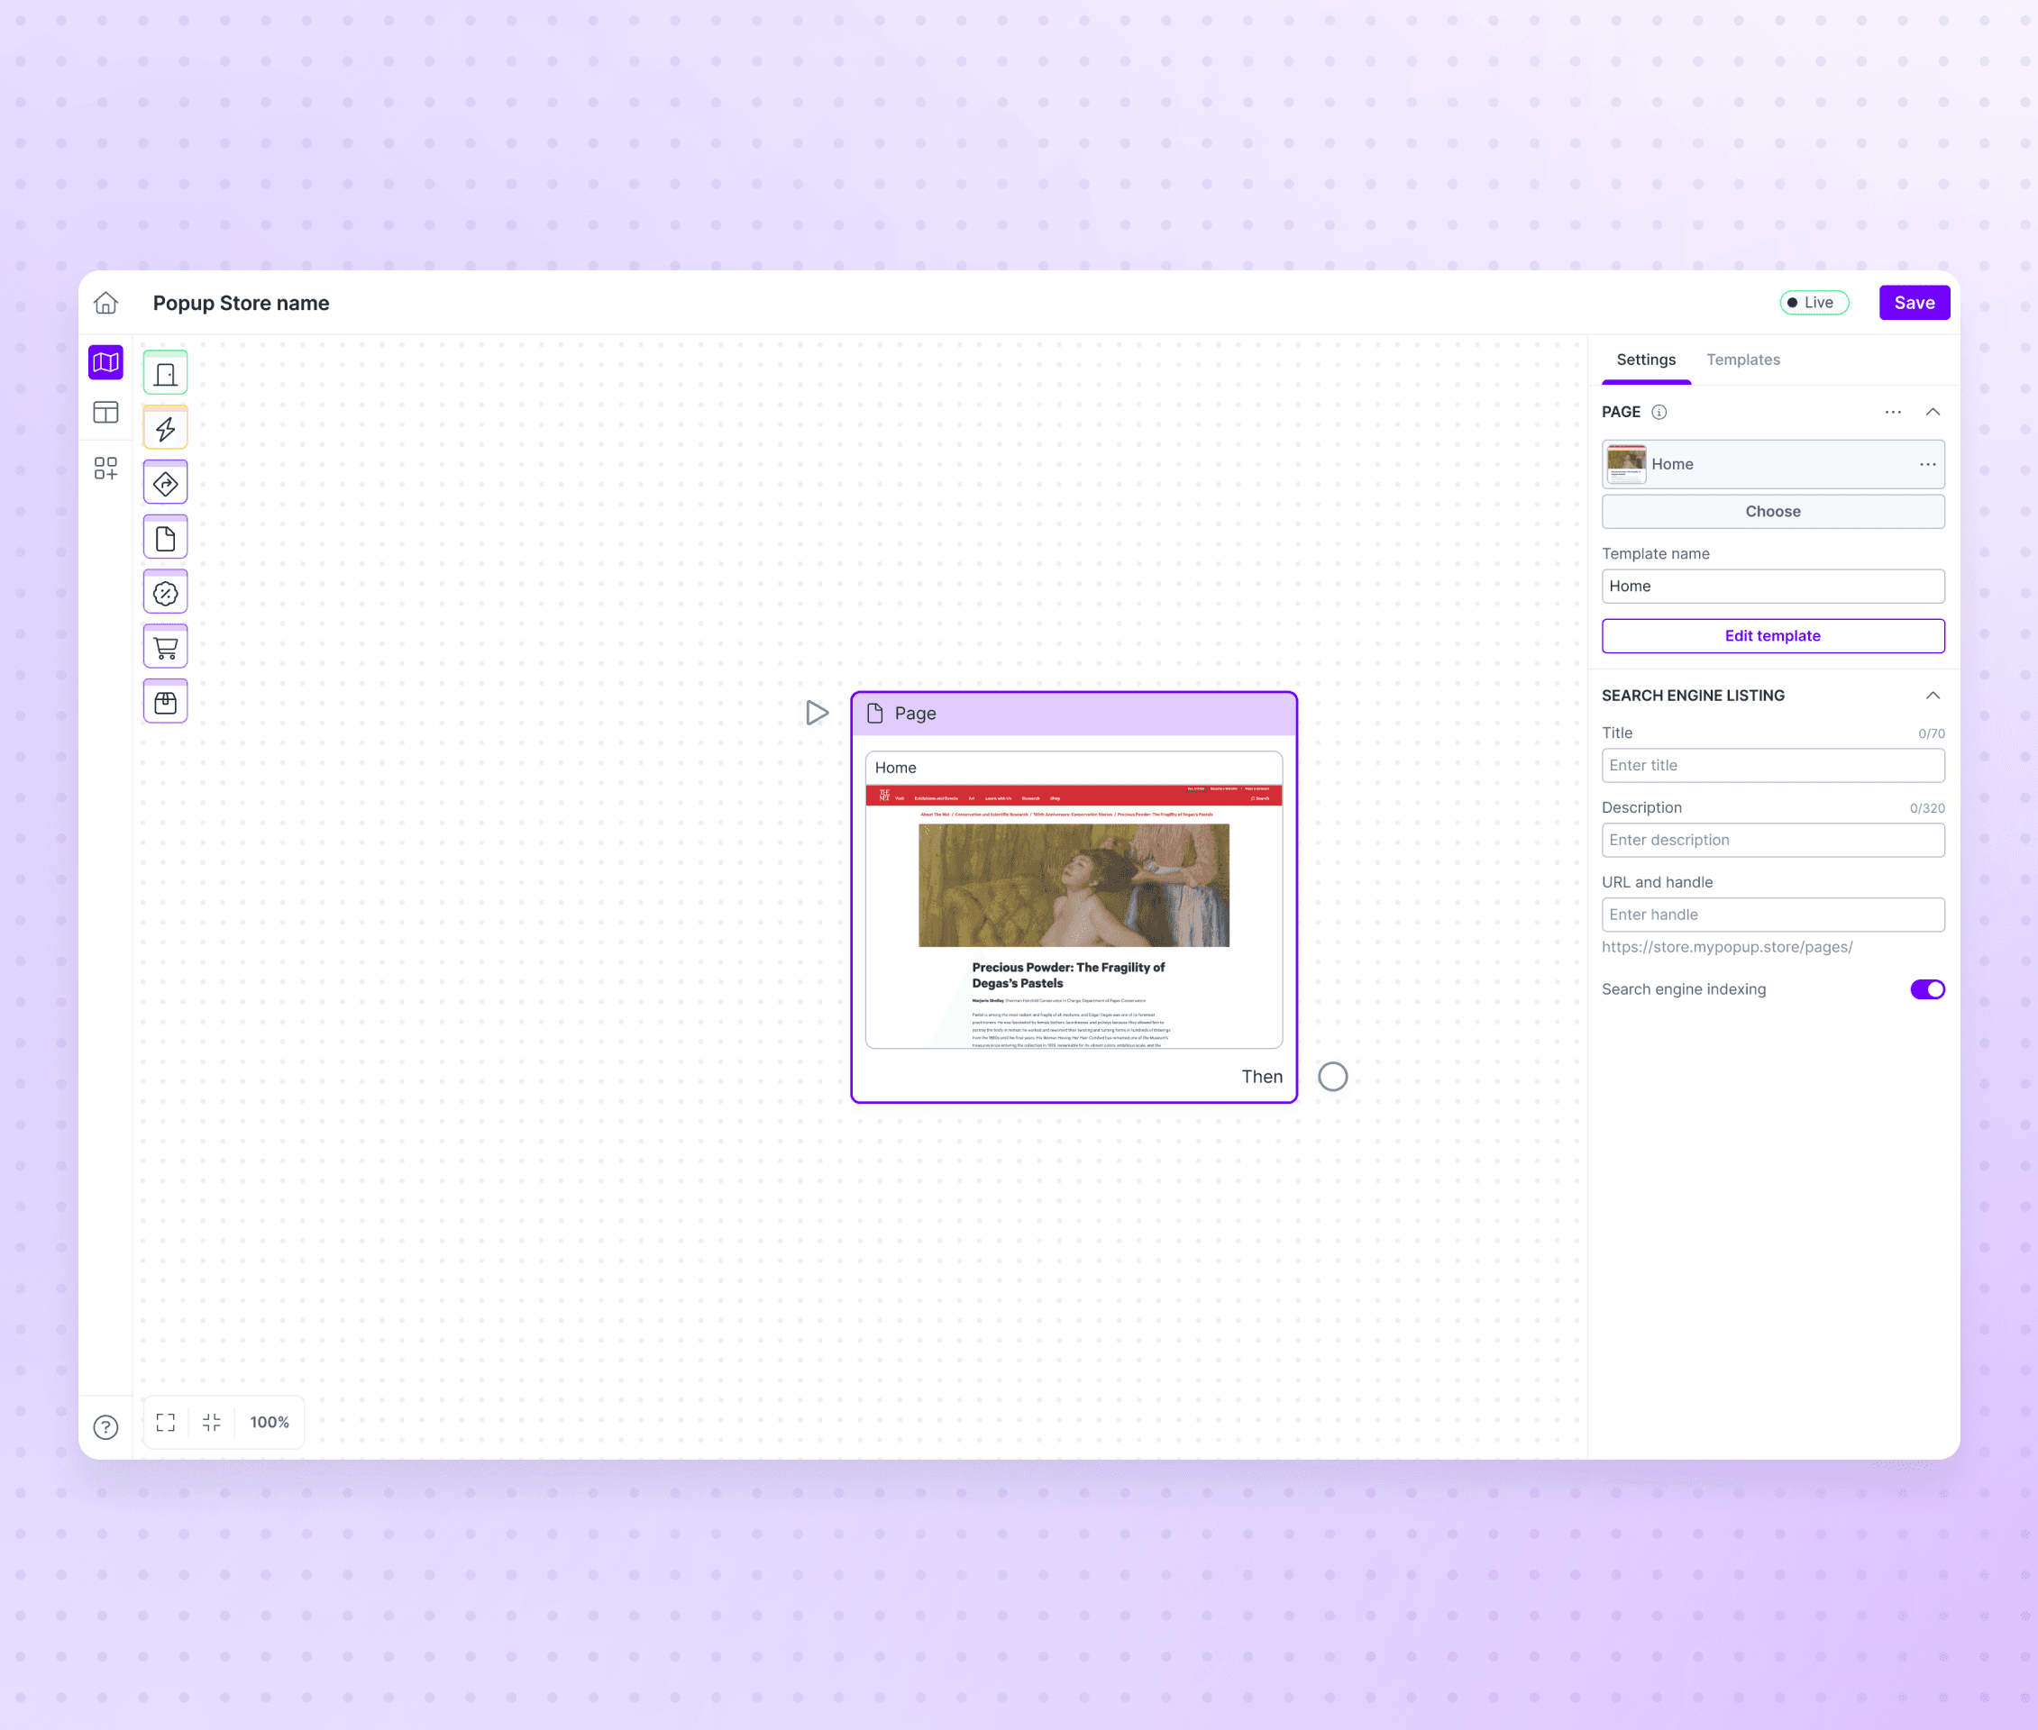2038x1730 pixels.
Task: Select the lightning trigger node tool
Action: tap(166, 429)
